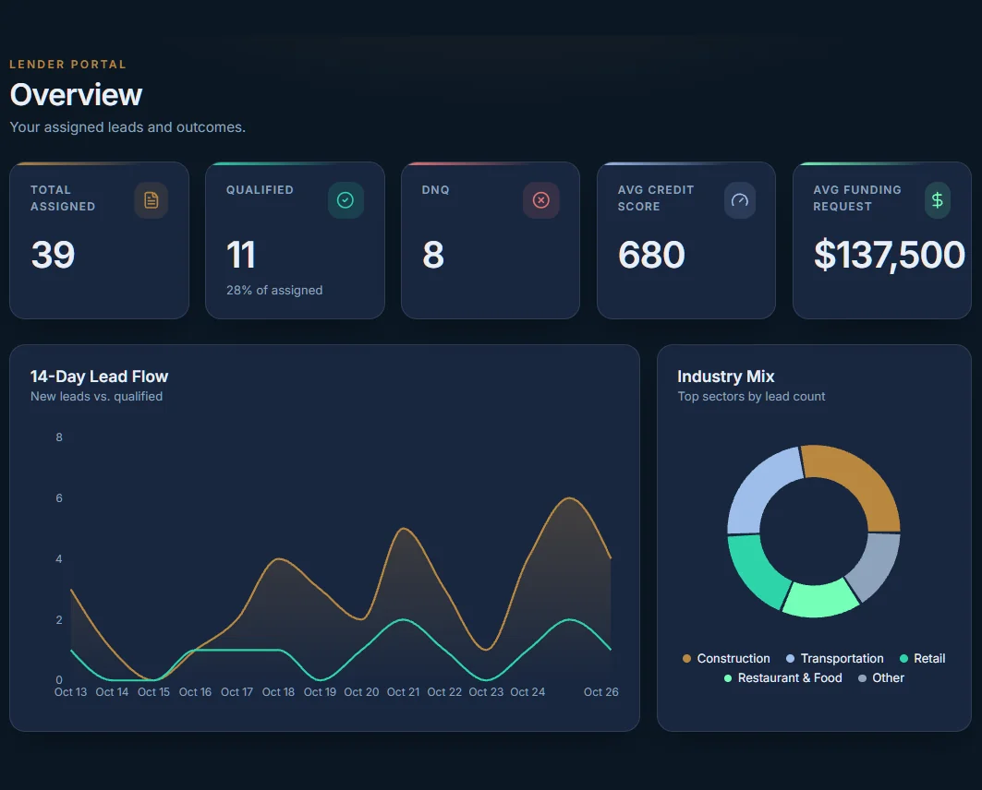The image size is (982, 790).
Task: Click the '14-Day Lead Flow' chart title
Action: pos(99,377)
